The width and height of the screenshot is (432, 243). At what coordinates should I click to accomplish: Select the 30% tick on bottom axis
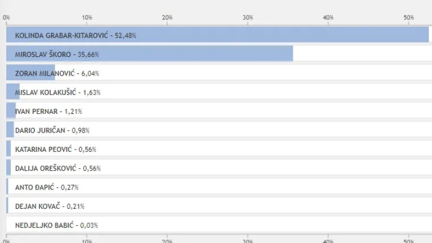click(x=248, y=240)
